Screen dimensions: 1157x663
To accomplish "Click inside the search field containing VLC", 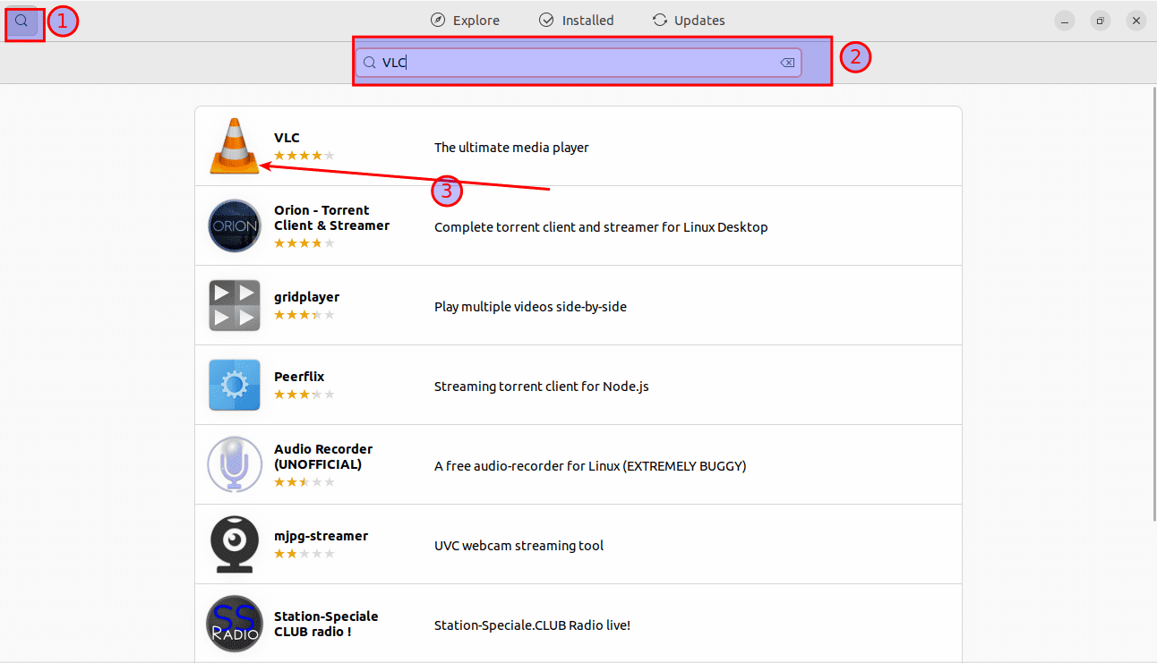I will [578, 63].
